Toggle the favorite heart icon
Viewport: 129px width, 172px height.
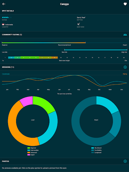click(x=125, y=4)
